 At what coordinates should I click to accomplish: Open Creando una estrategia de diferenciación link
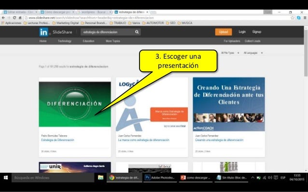219,140
